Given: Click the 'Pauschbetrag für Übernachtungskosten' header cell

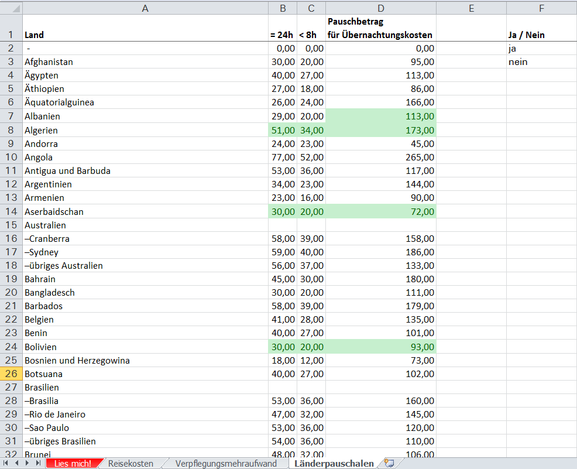Looking at the screenshot, I should [x=380, y=29].
